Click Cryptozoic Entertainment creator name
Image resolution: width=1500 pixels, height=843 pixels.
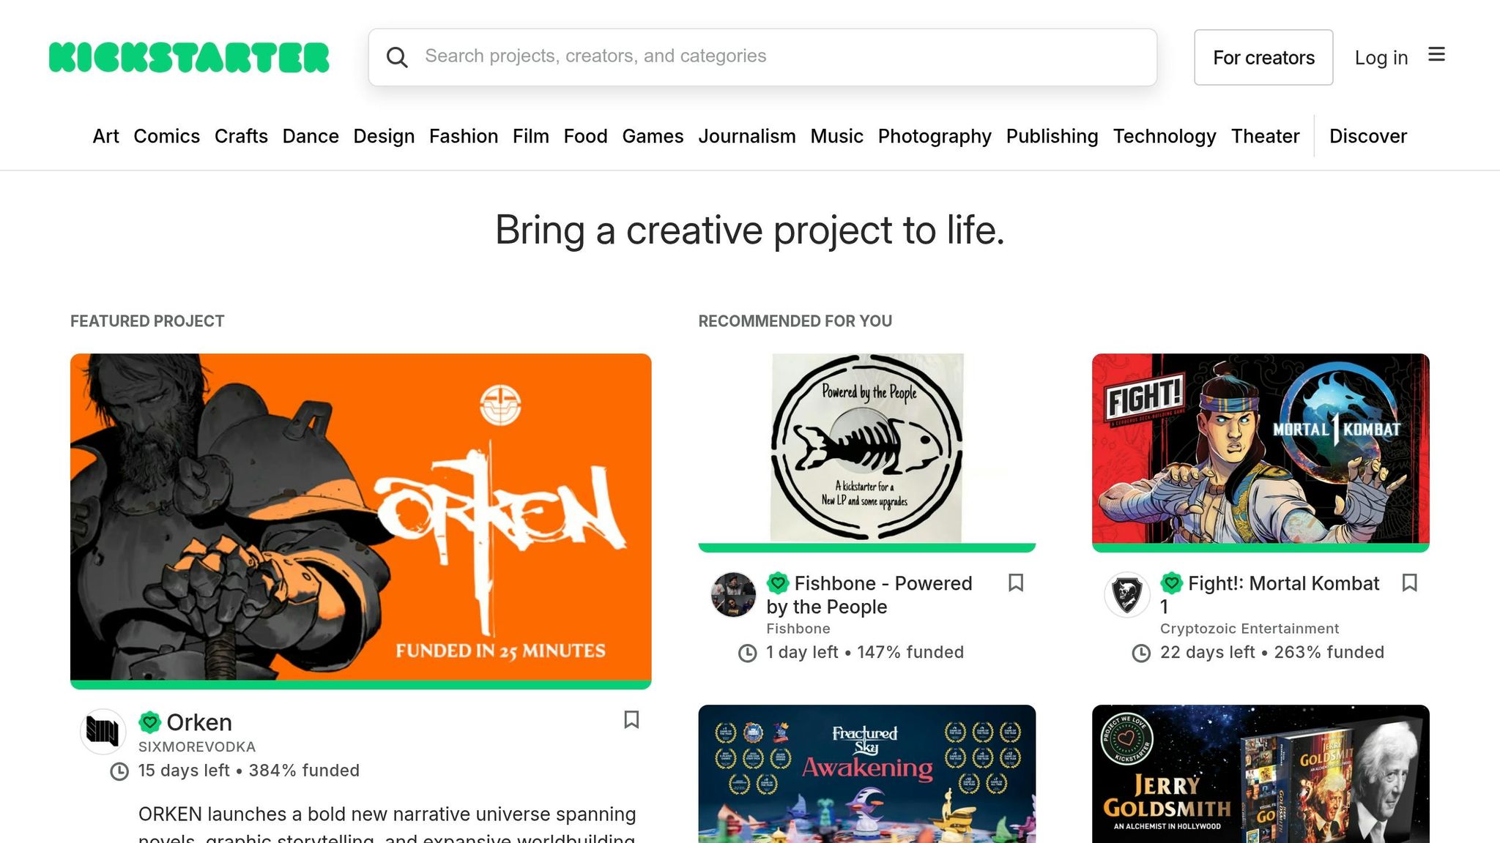[1250, 629]
